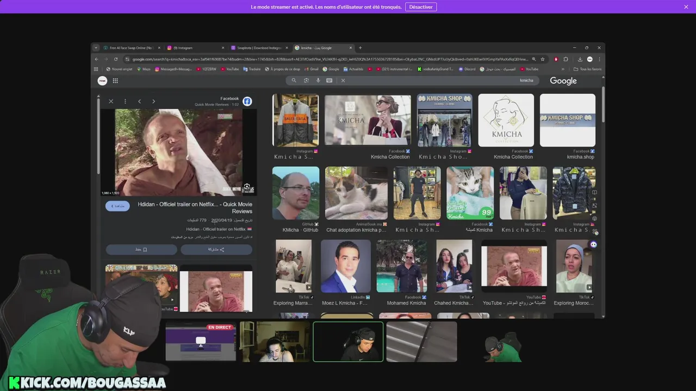Screen dimensions: 696x391
Task: Click the browser back arrow
Action: click(x=96, y=59)
